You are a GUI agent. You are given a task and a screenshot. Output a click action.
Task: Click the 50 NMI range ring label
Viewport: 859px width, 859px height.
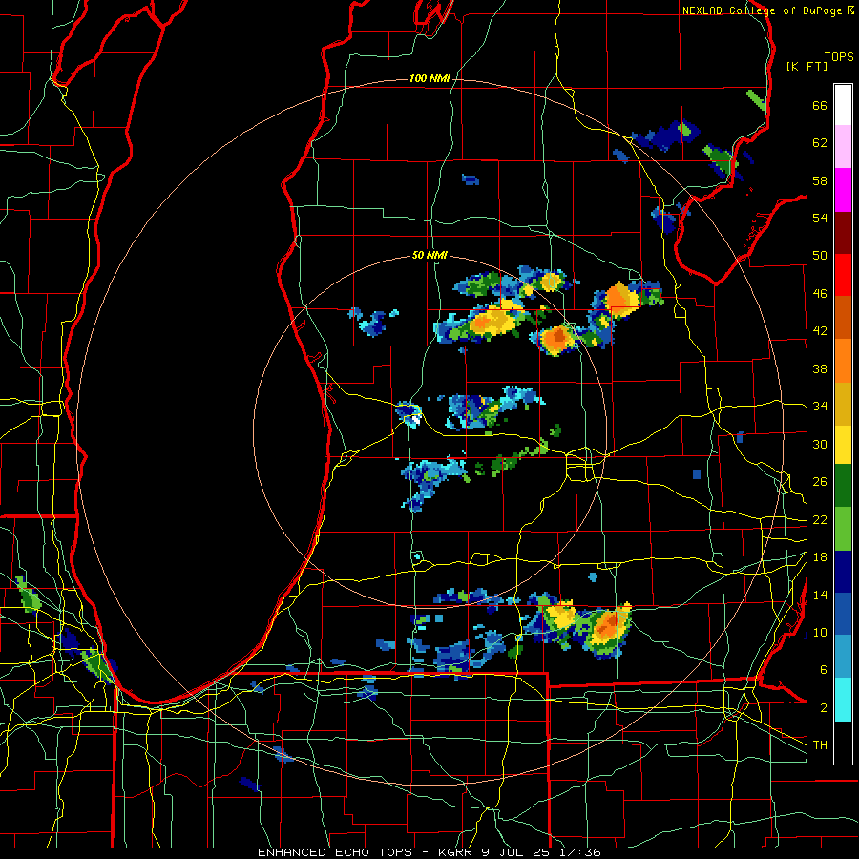pyautogui.click(x=429, y=255)
